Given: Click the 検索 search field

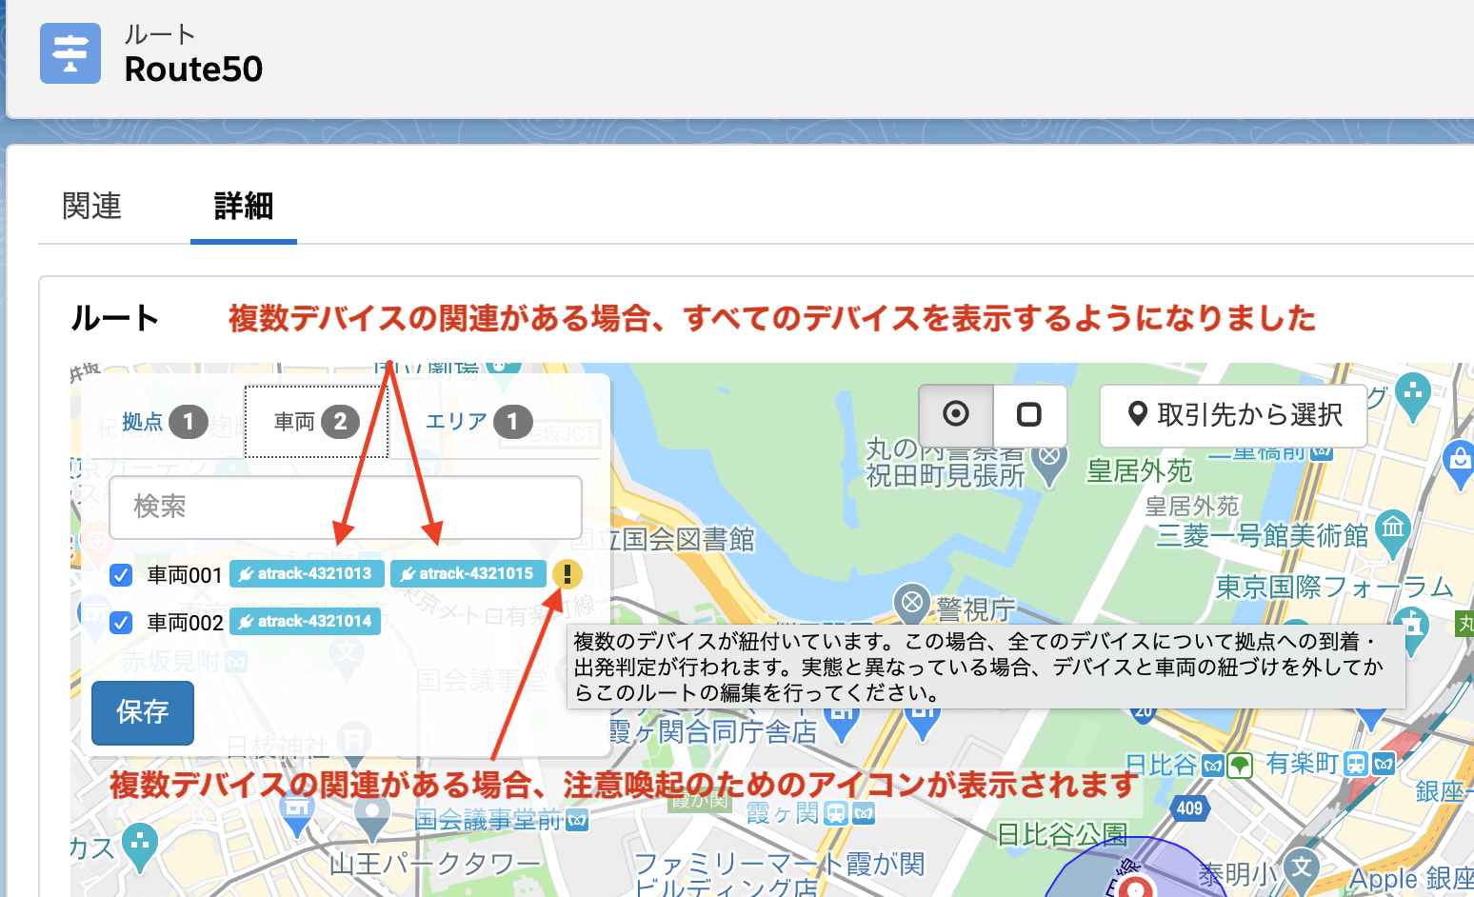Looking at the screenshot, I should tap(346, 508).
